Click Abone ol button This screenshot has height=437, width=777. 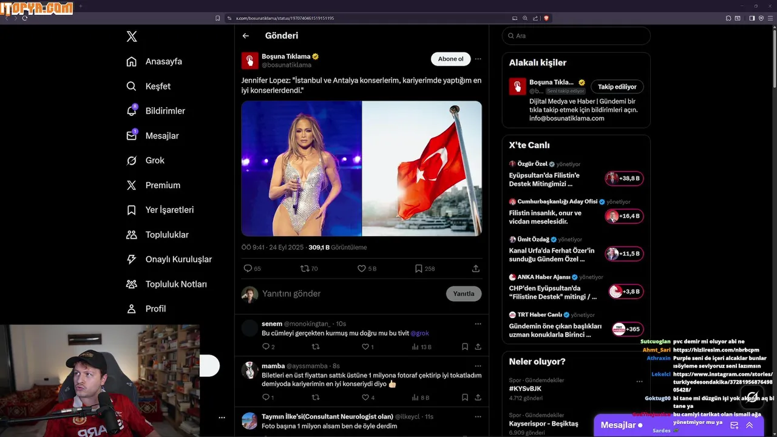(450, 59)
